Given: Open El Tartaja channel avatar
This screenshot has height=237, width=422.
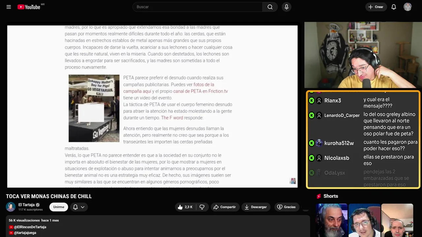Looking at the screenshot, I should coord(11,207).
